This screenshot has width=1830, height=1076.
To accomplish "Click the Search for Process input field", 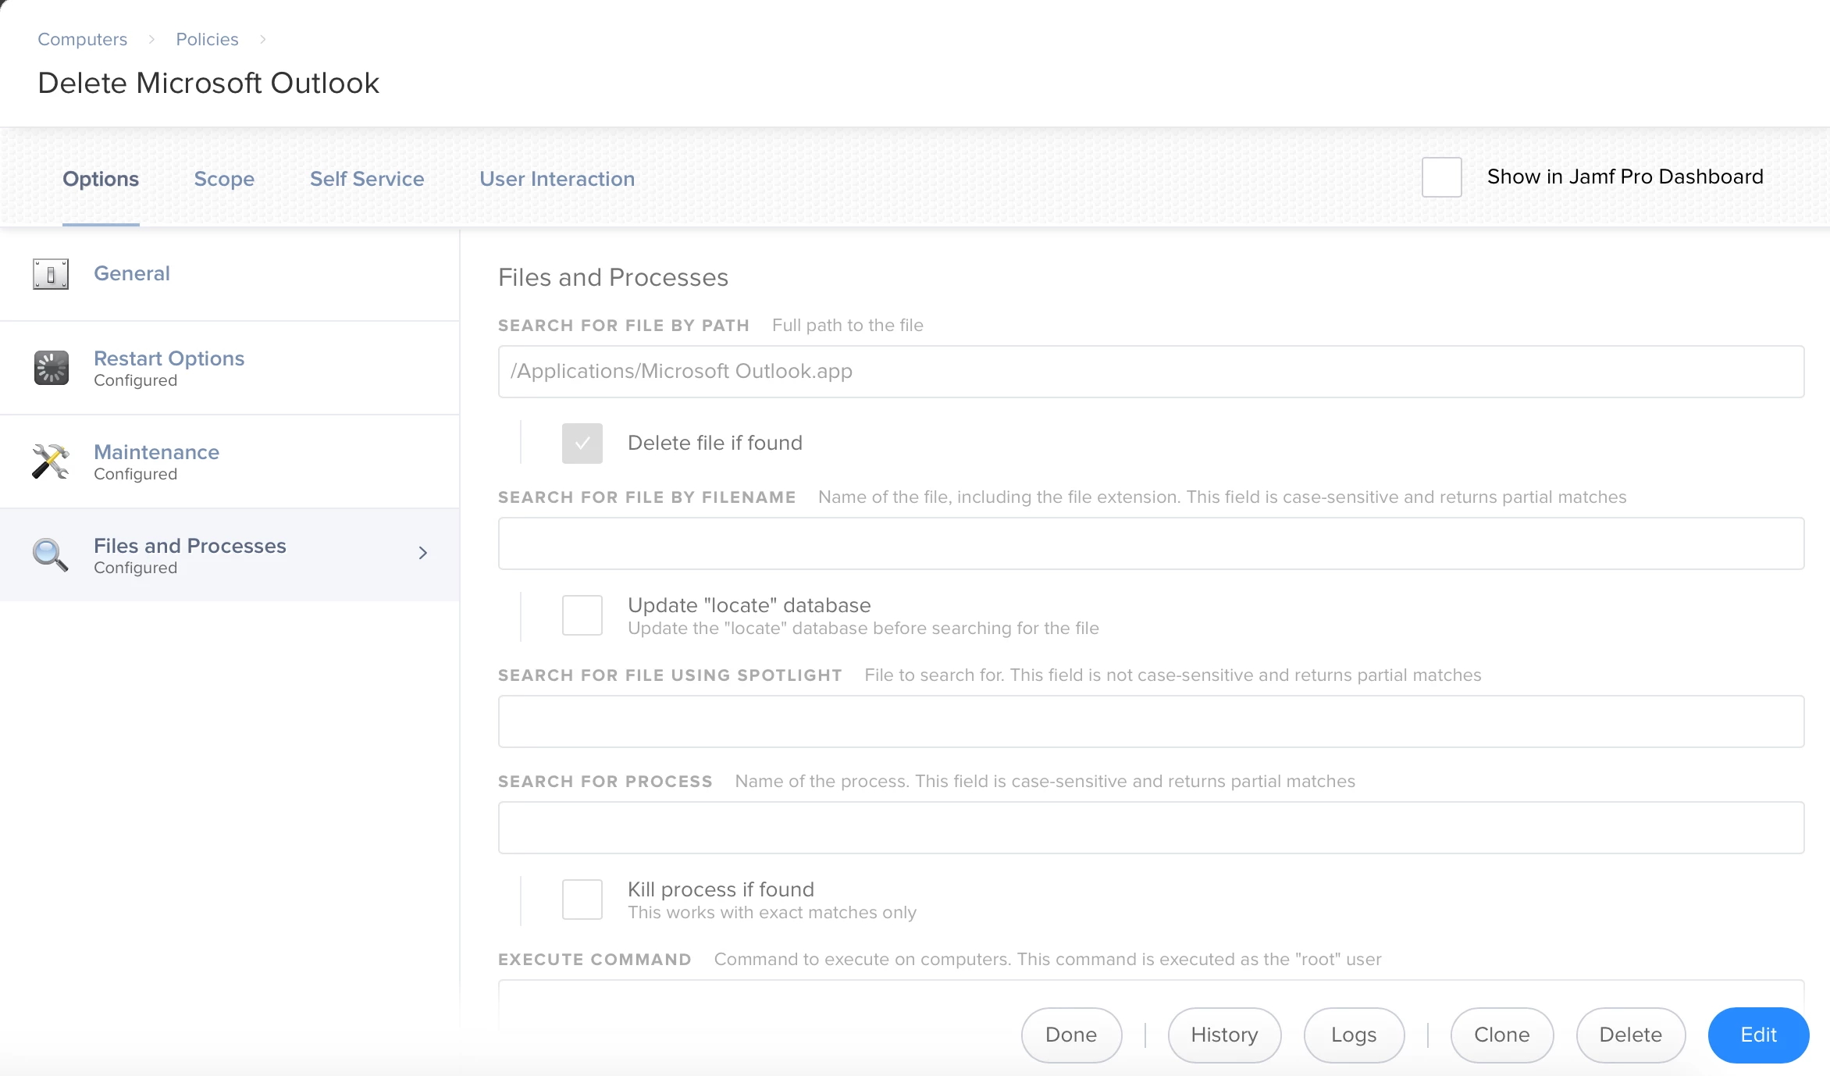I will (x=1151, y=828).
